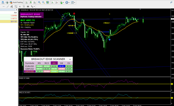The image size is (174, 106).
Task: Open GBPUSD D1 cell 64.89
Action: pos(69,69)
